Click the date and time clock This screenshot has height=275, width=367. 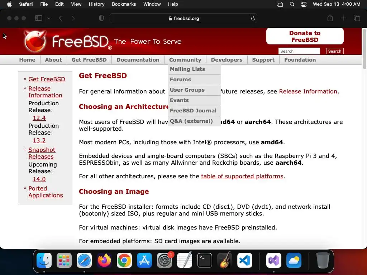coord(336,4)
